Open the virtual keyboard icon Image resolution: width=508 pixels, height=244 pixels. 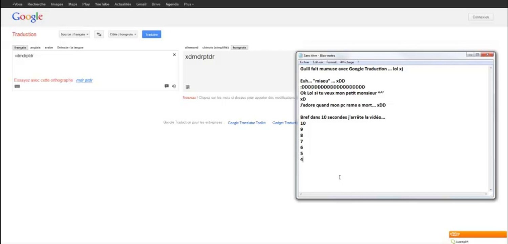pyautogui.click(x=17, y=86)
